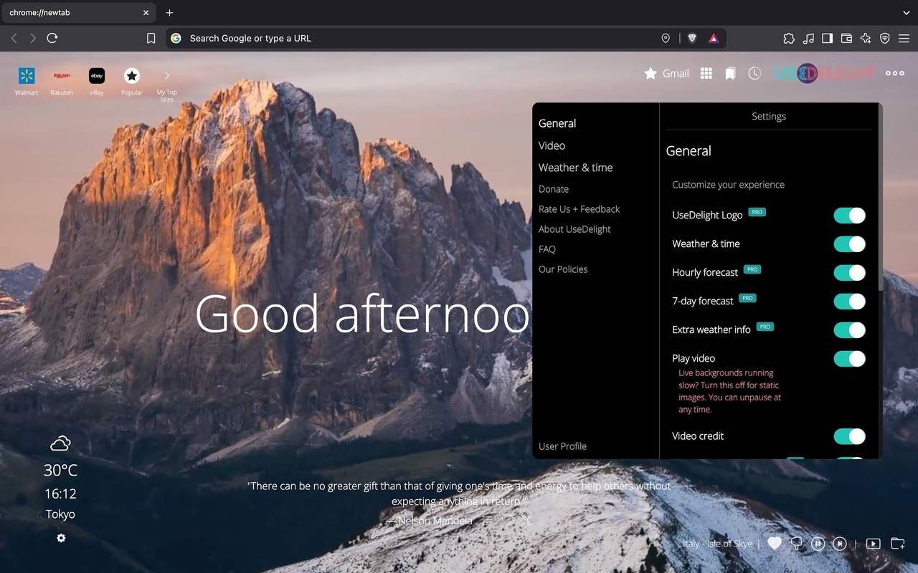Open the music note playlist icon
Viewport: 918px width, 573px height.
pyautogui.click(x=808, y=38)
